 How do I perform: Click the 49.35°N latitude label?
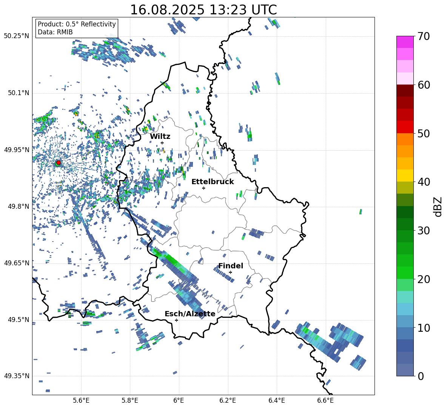pos(17,376)
